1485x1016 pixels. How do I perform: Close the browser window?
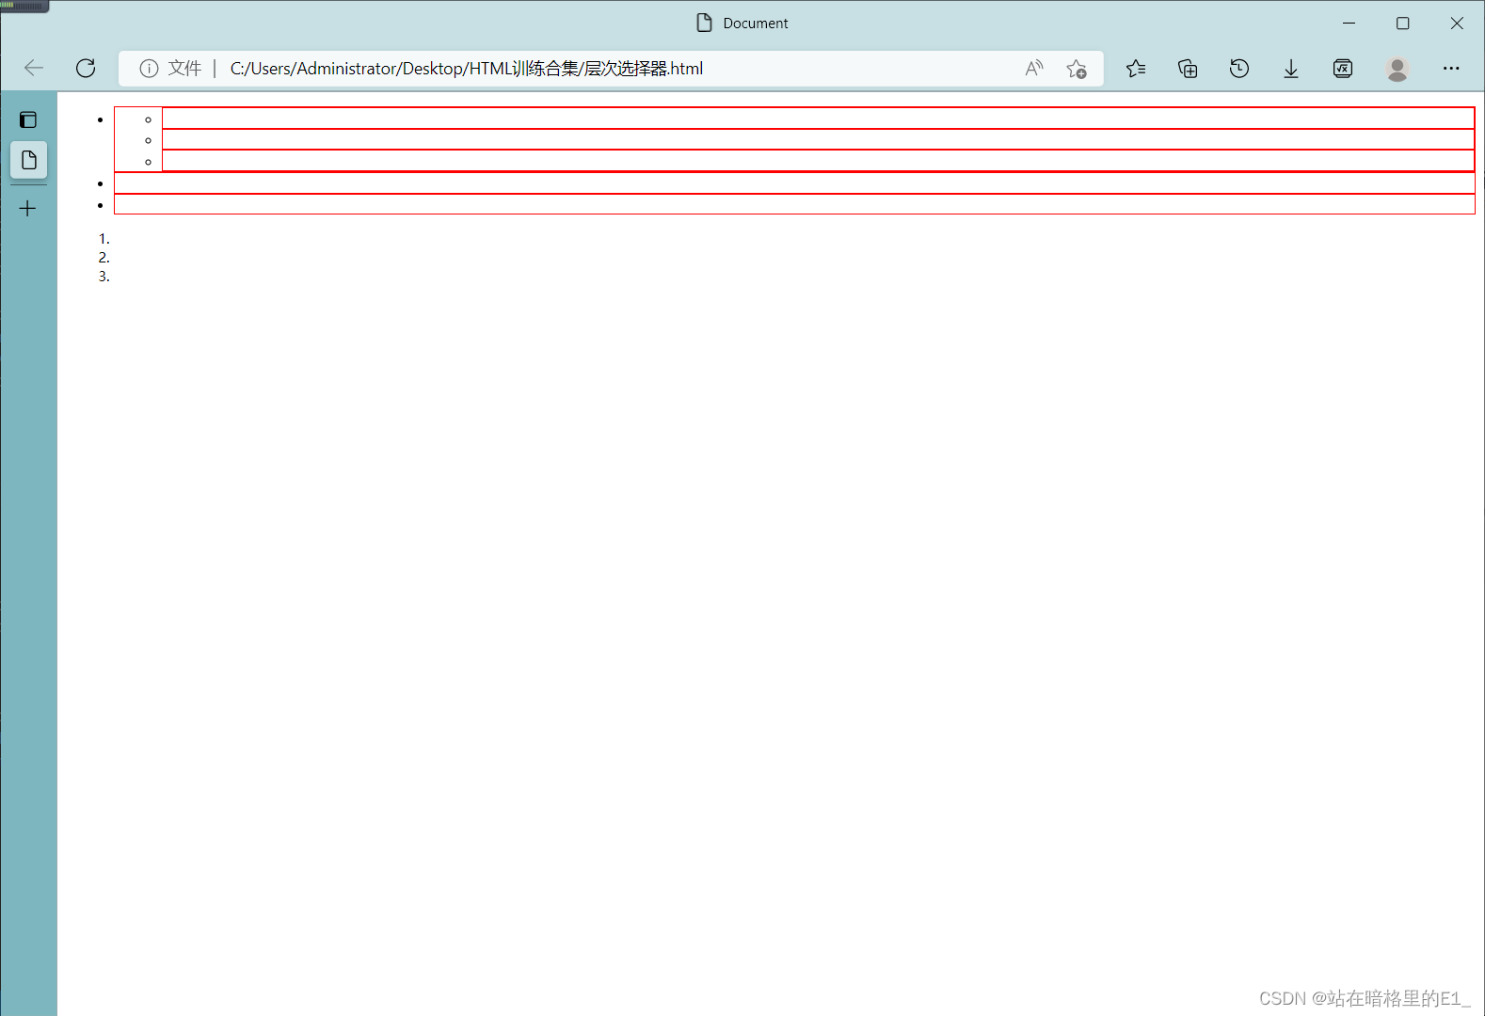(x=1457, y=23)
